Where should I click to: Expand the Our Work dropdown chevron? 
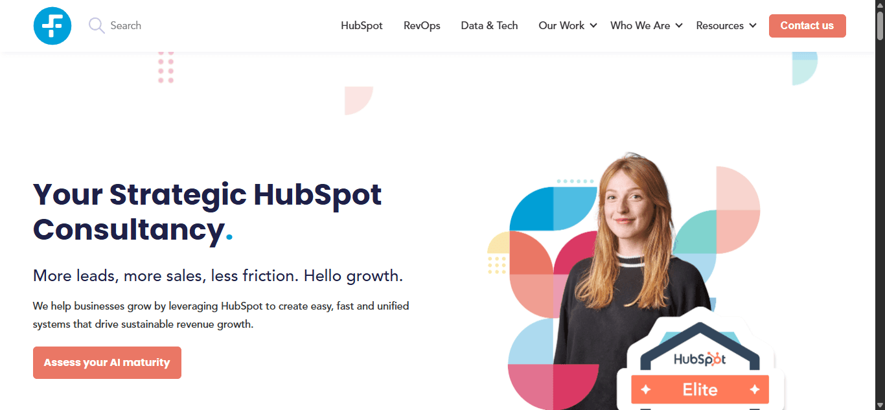click(593, 26)
